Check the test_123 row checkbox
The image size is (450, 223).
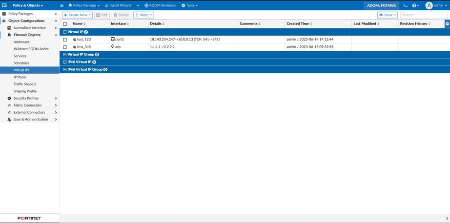(65, 40)
